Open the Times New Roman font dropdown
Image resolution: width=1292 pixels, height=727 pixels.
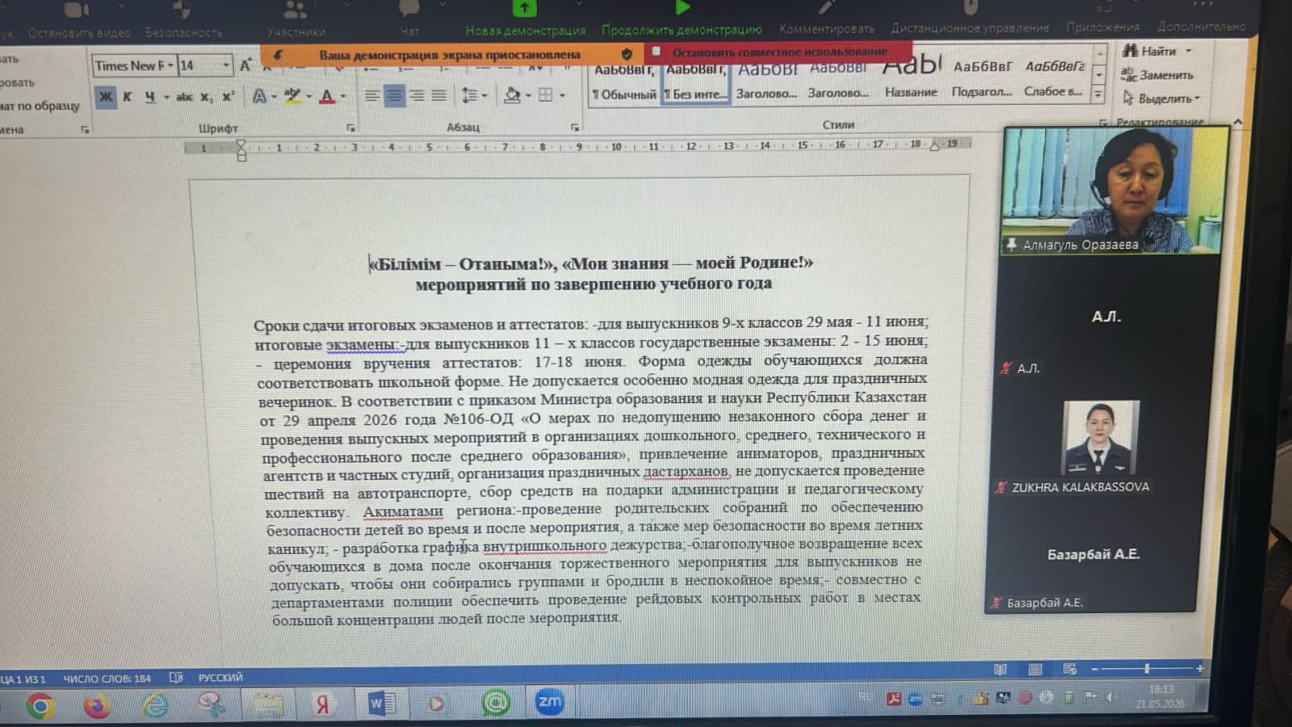click(170, 65)
